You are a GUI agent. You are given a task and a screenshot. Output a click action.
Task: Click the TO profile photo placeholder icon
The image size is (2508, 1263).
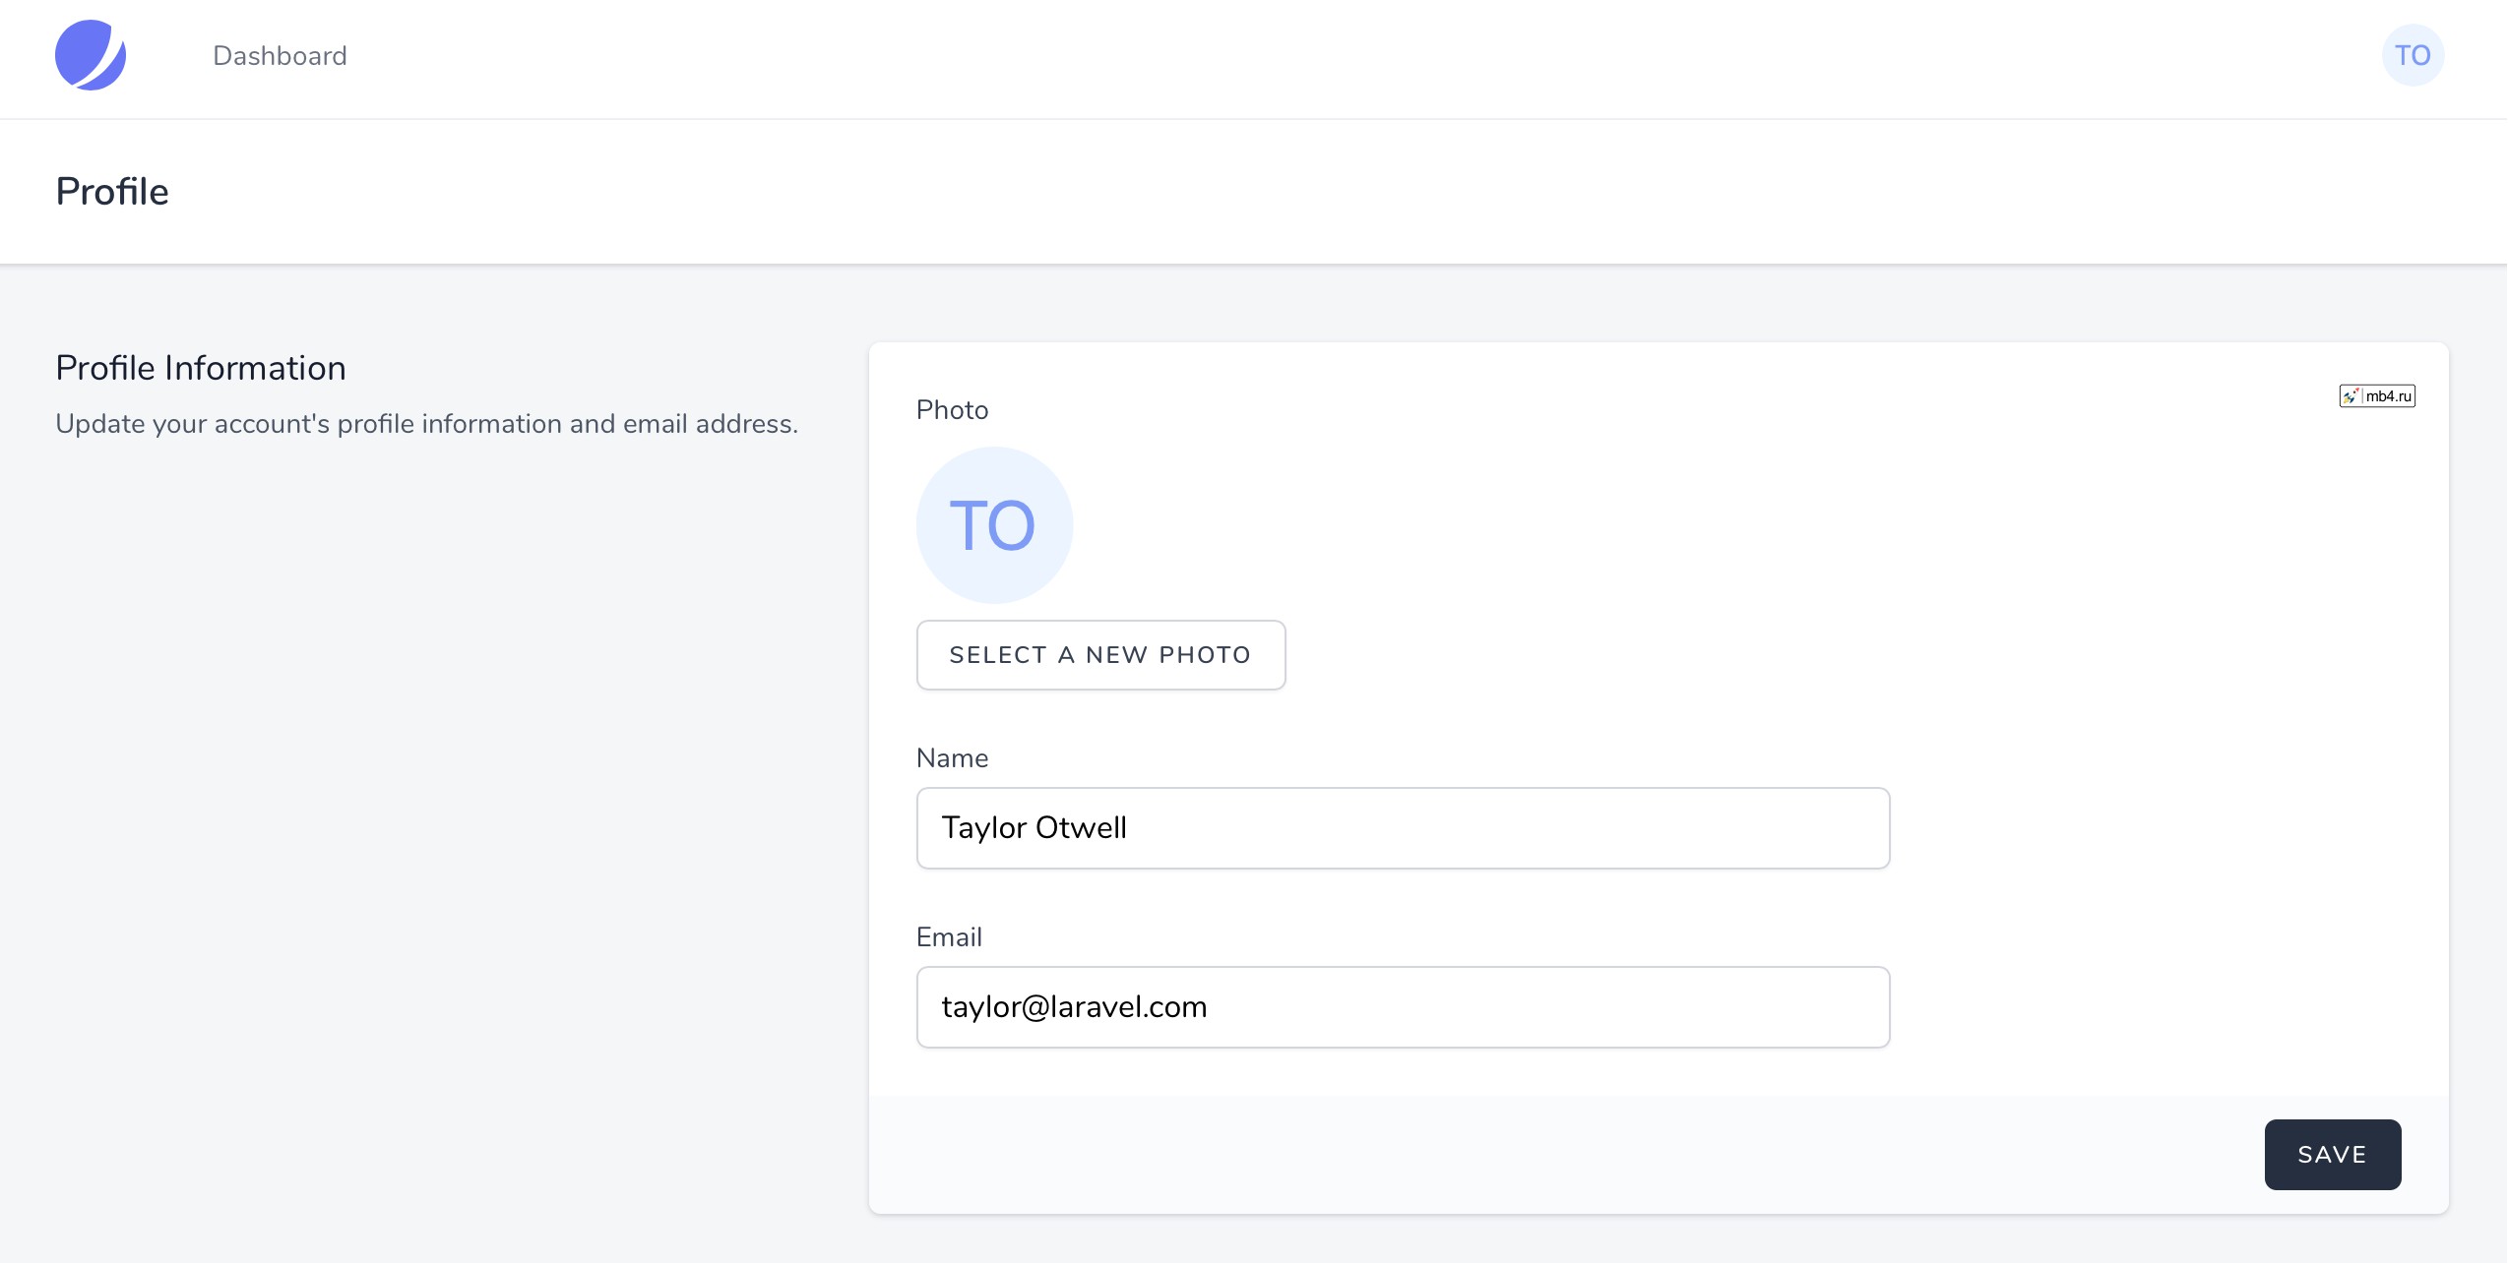993,525
